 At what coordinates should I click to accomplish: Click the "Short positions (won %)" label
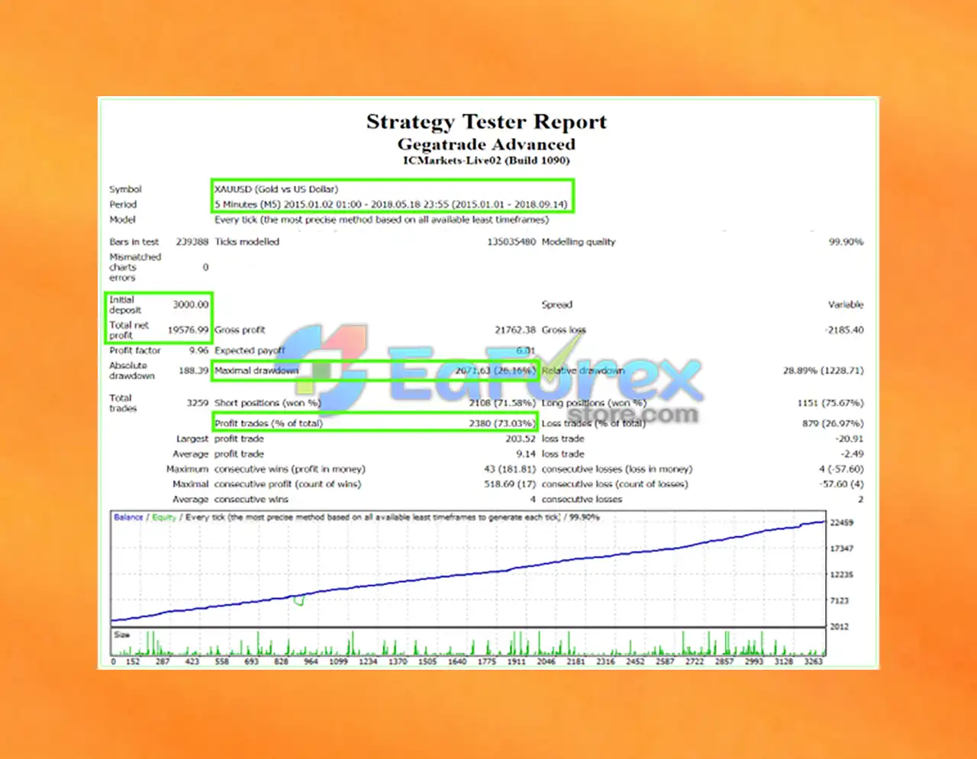pos(268,403)
